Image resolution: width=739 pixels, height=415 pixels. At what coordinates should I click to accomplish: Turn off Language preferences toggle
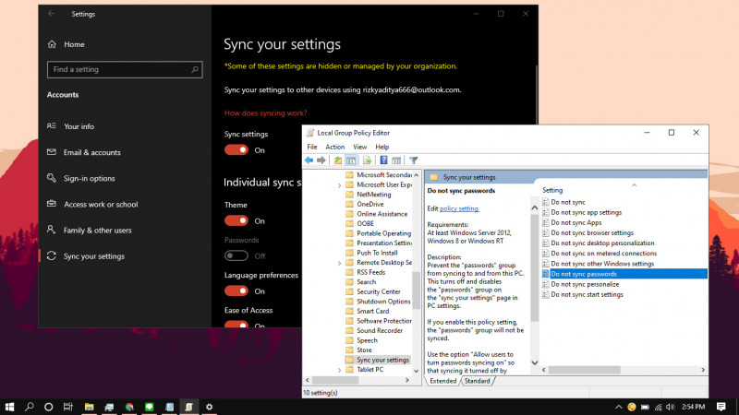pyautogui.click(x=236, y=291)
